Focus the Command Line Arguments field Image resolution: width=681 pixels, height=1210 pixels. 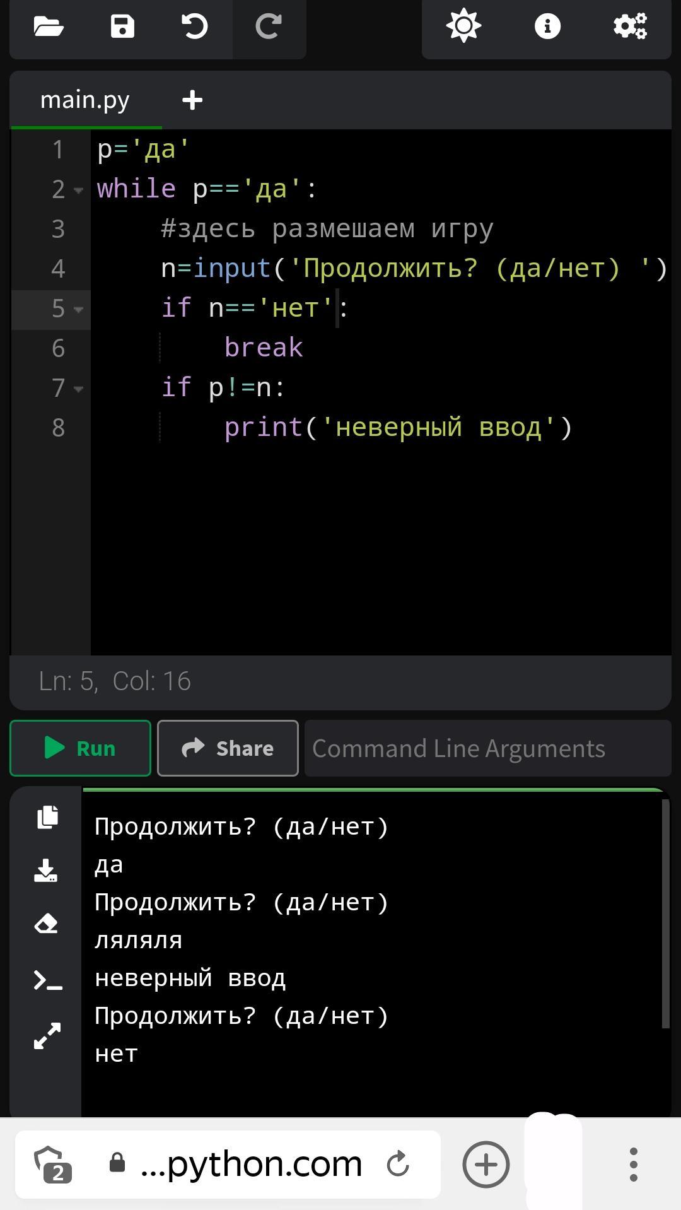click(x=487, y=748)
